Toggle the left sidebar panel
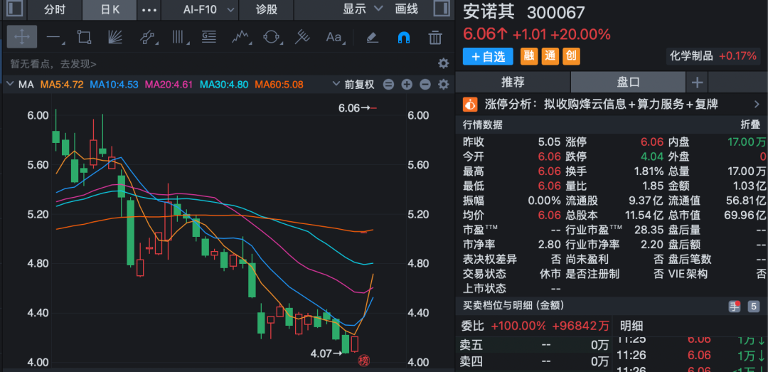The height and width of the screenshot is (372, 768). click(16, 9)
